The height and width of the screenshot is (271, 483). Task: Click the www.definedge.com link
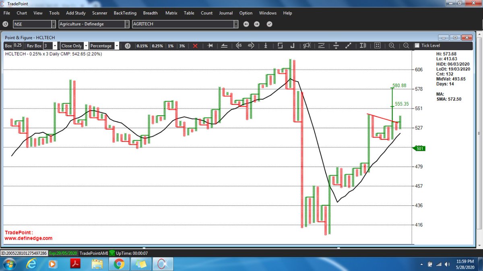(x=29, y=238)
